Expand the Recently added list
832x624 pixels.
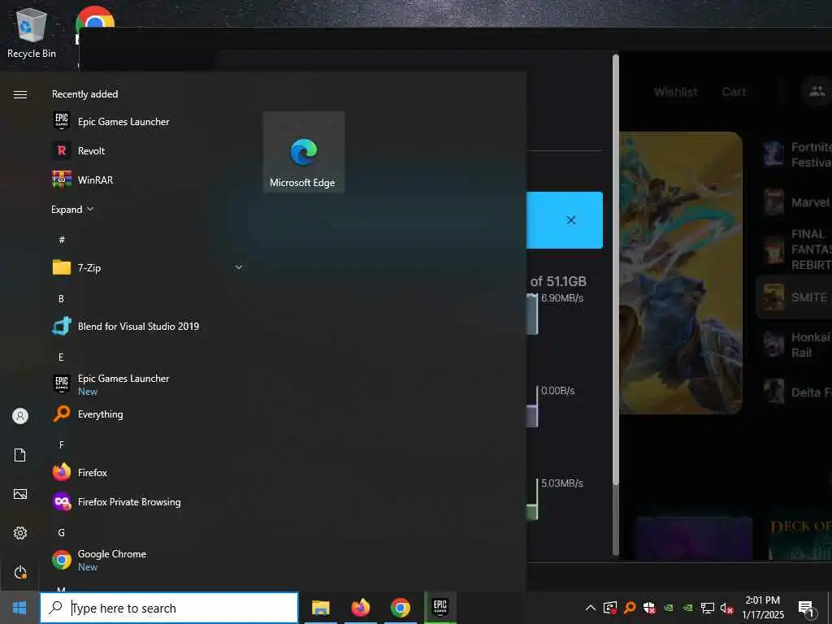[x=72, y=209]
